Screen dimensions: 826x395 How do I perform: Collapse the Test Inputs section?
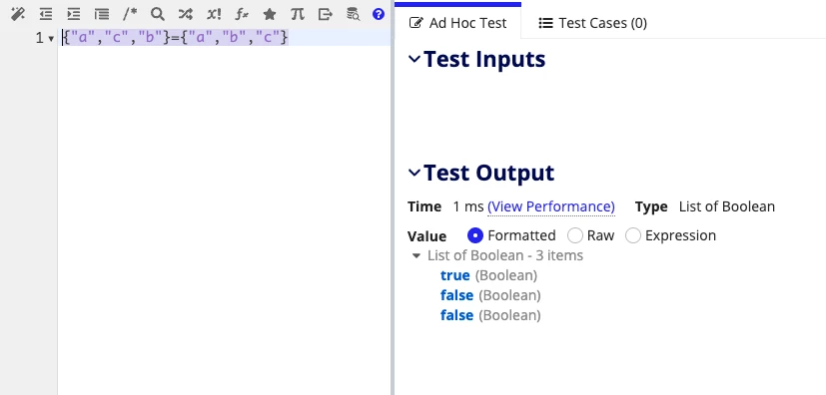coord(414,59)
